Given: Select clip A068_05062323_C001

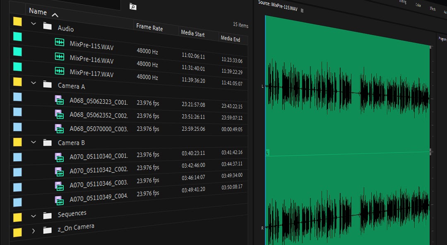Looking at the screenshot, I should coord(99,101).
